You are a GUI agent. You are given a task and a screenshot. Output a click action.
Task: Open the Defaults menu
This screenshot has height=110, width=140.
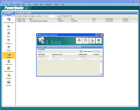point(36,5)
